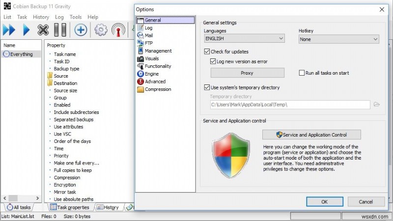
Task: Click the Separated backups property
Action: point(73,119)
